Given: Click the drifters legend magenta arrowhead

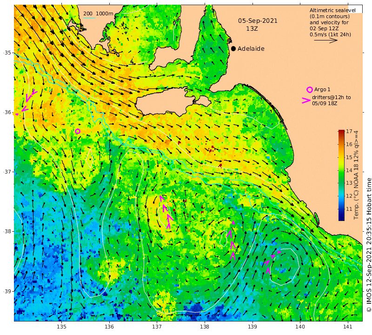Looking at the screenshot, I should (x=306, y=100).
